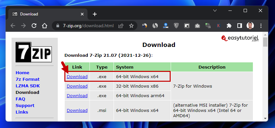Download the 64-bit Windows arm64 .exe

point(77,96)
